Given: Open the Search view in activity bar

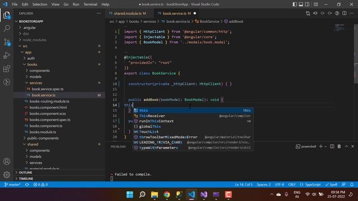Looking at the screenshot, I should point(7,28).
